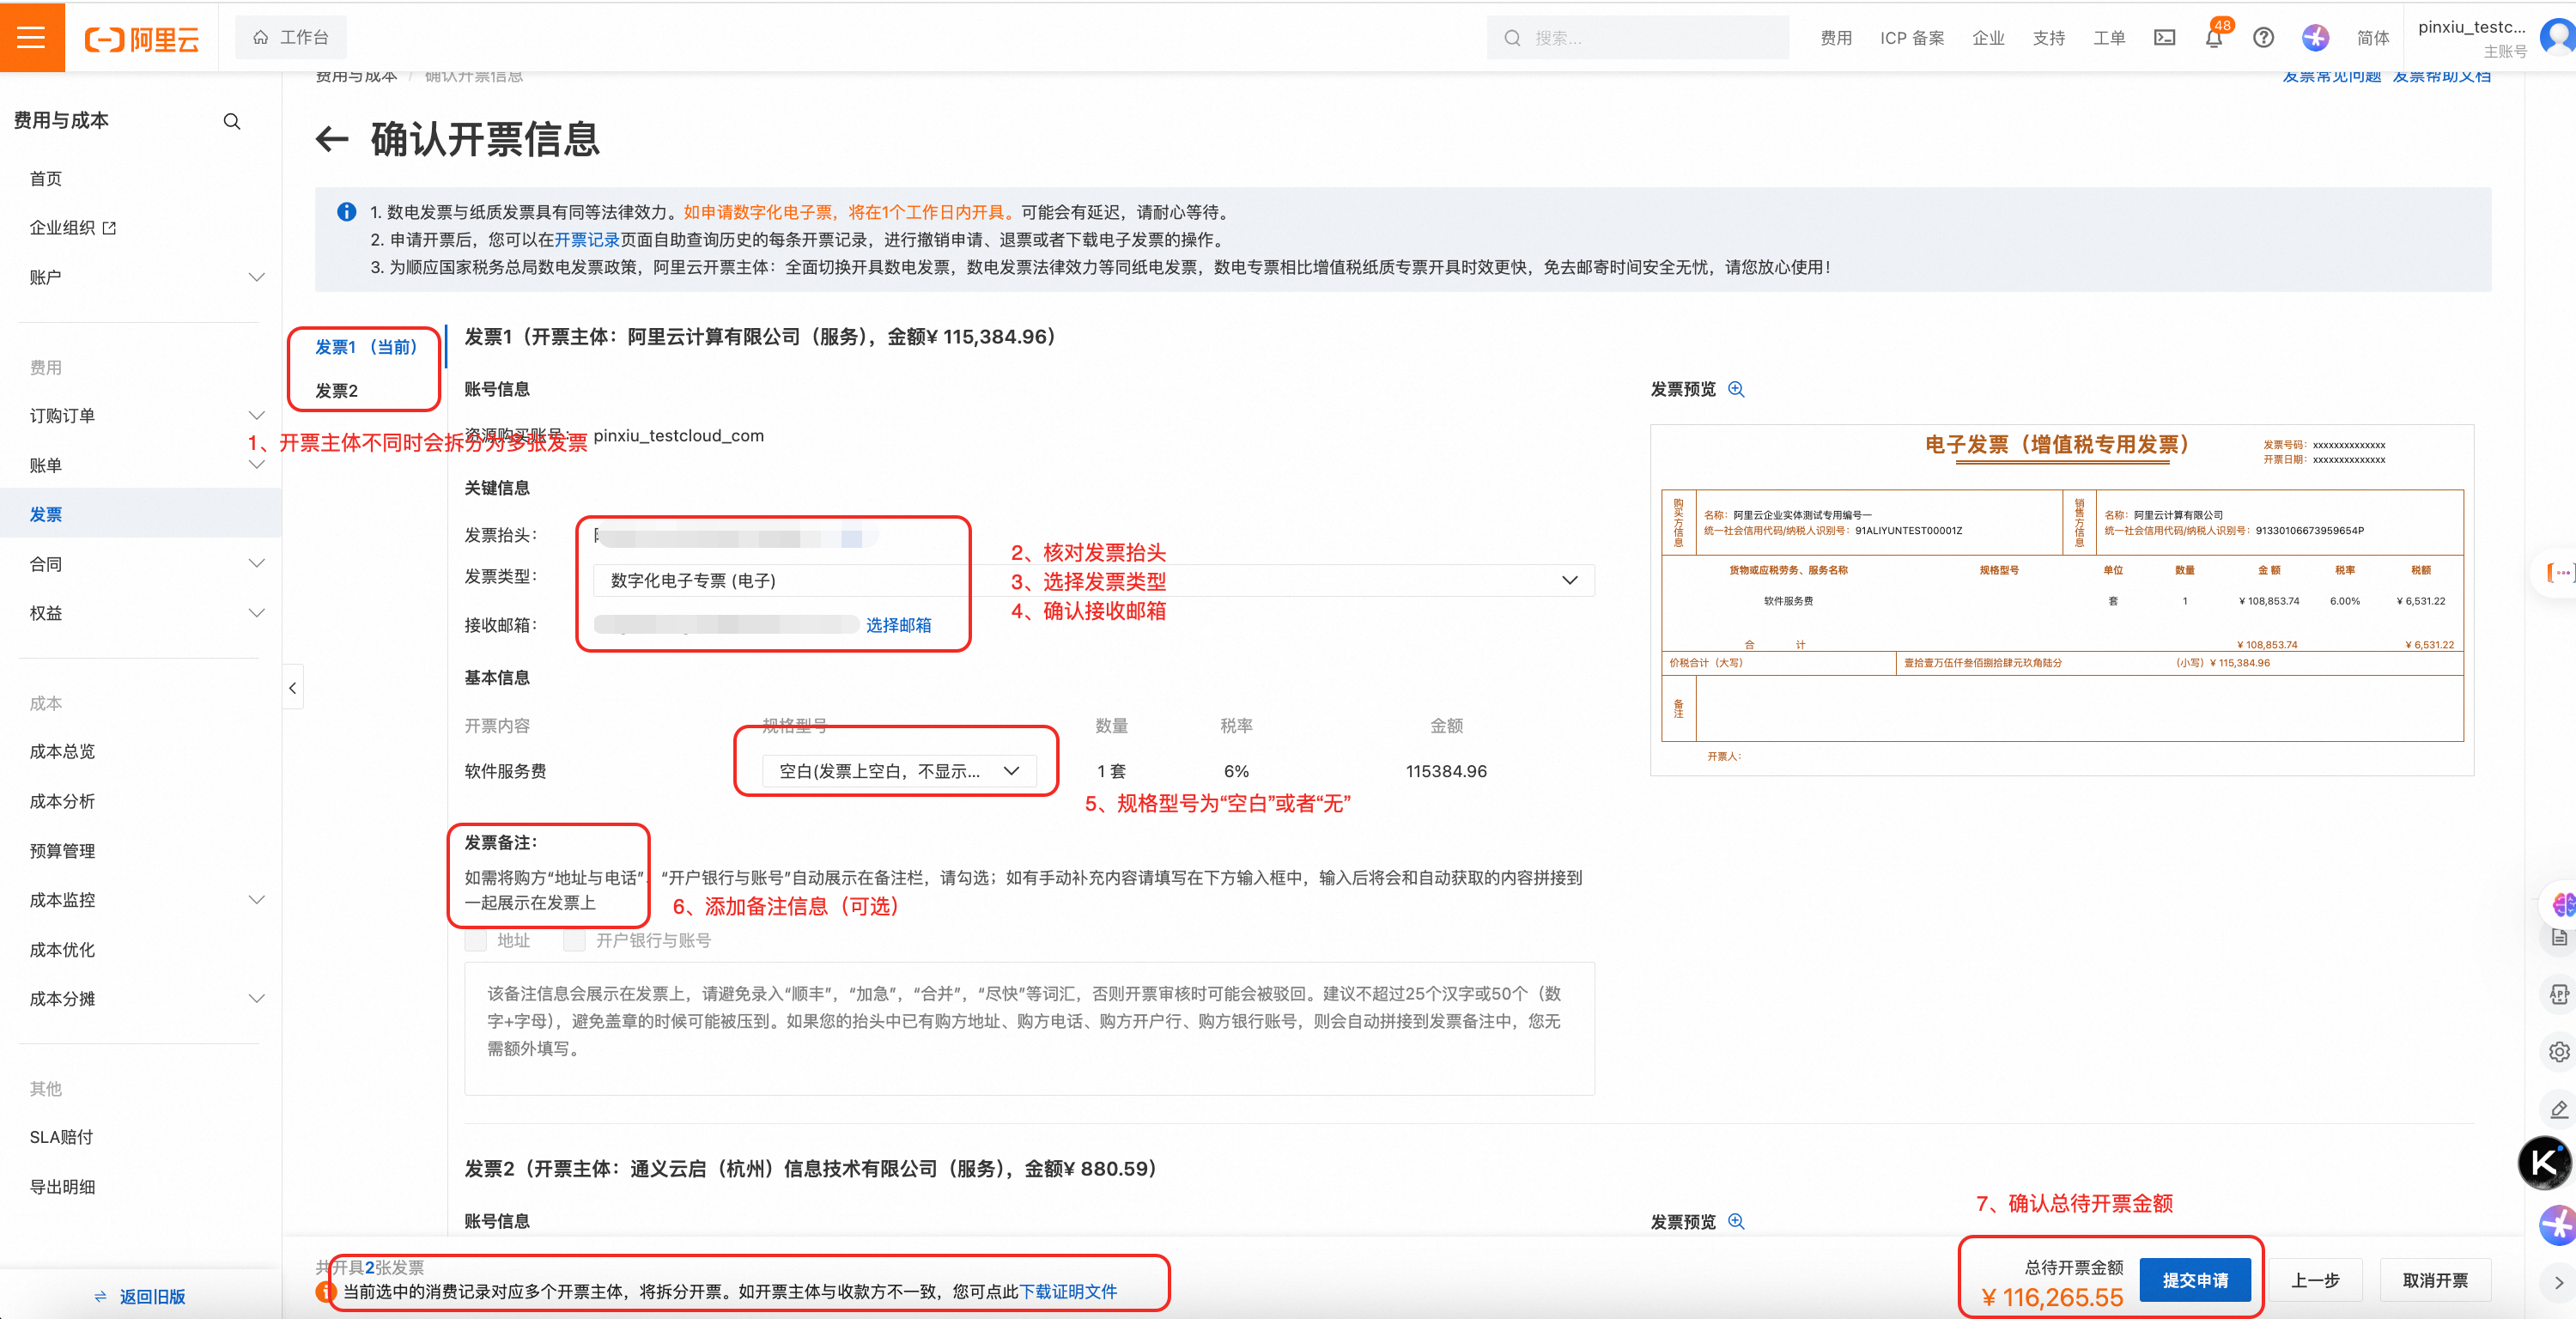Click the pencil edit icon on right edge
Viewport: 2576px width, 1319px height.
click(2559, 1108)
